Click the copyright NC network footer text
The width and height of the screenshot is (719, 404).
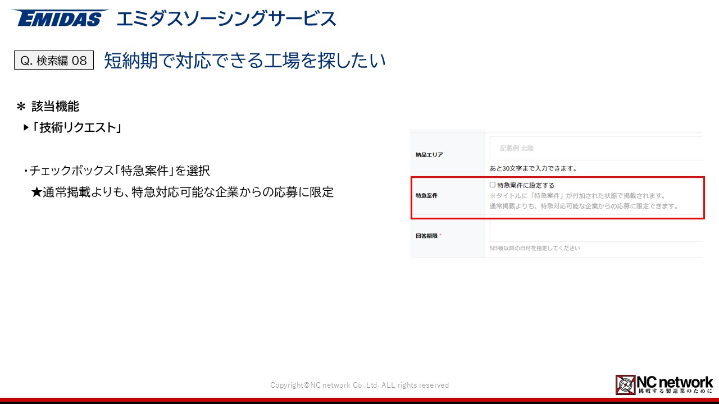click(359, 385)
